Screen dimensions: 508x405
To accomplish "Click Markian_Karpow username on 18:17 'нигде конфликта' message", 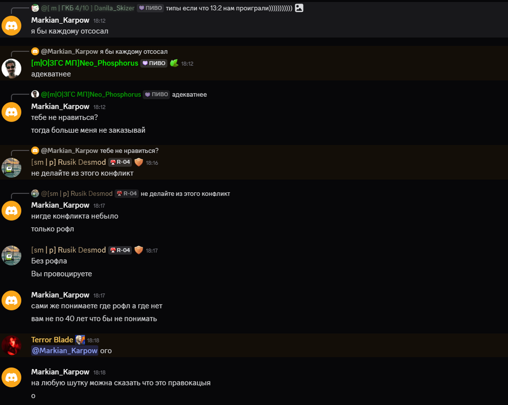I will (60, 205).
